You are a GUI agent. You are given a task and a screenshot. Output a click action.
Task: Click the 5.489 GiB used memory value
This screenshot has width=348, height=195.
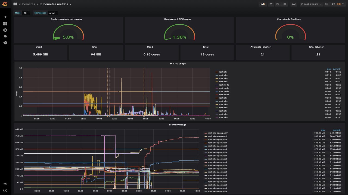pos(41,54)
